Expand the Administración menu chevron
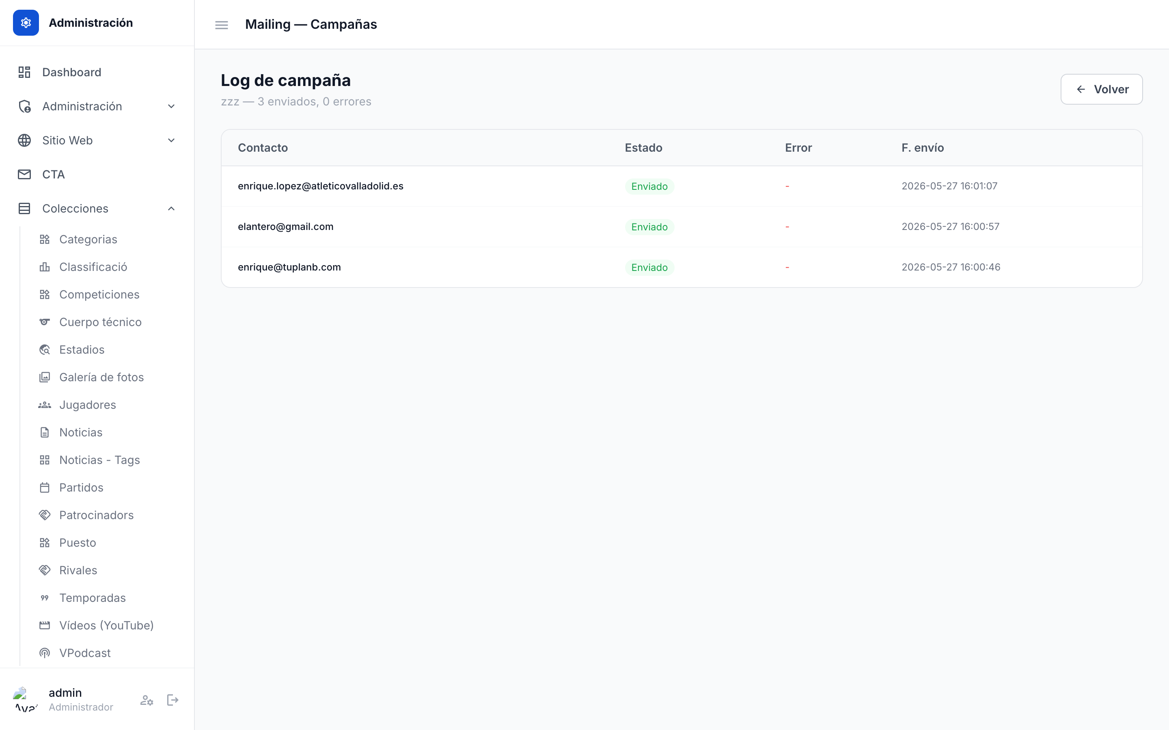The width and height of the screenshot is (1169, 730). coord(171,106)
